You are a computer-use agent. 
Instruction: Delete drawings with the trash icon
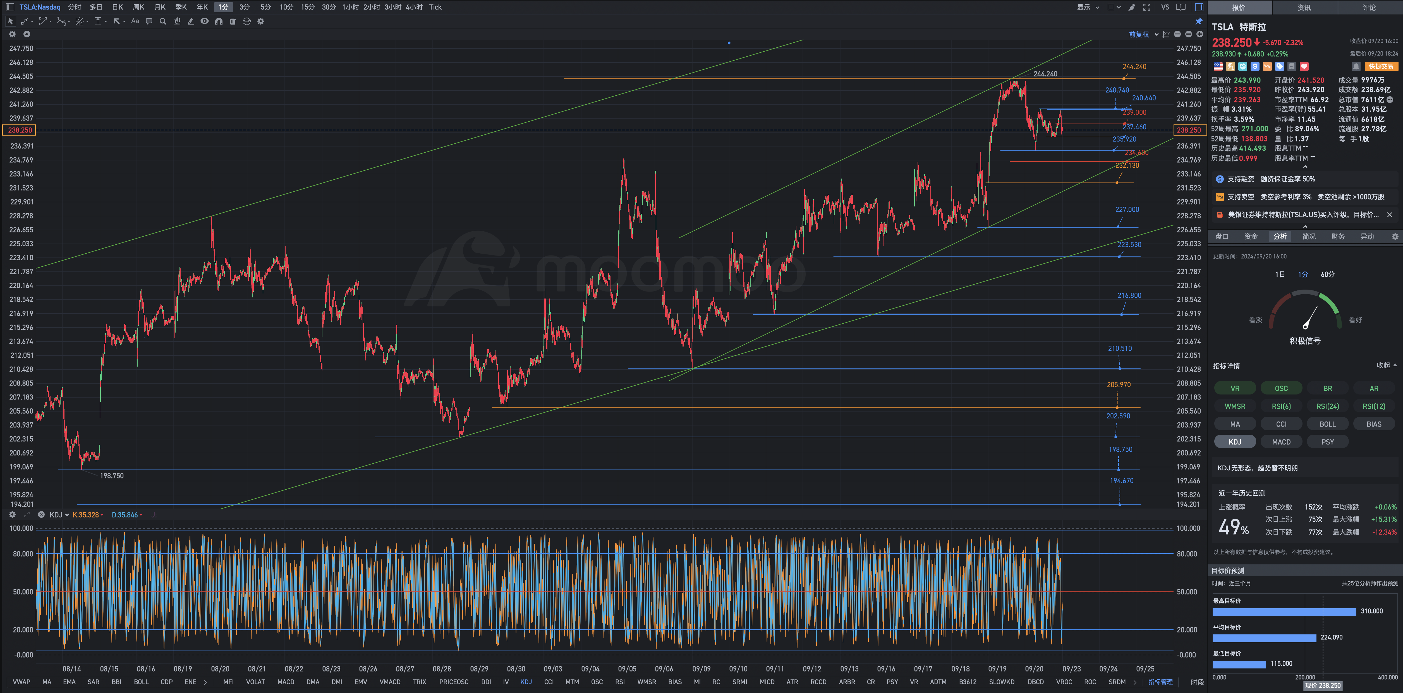coord(233,21)
